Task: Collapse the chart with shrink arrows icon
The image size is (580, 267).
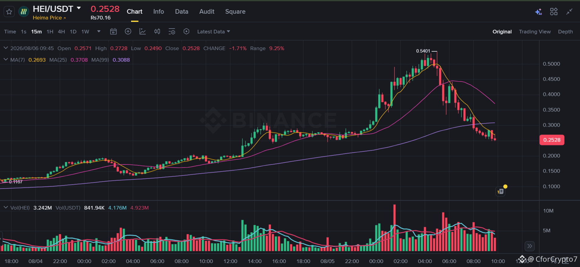Action: (569, 12)
